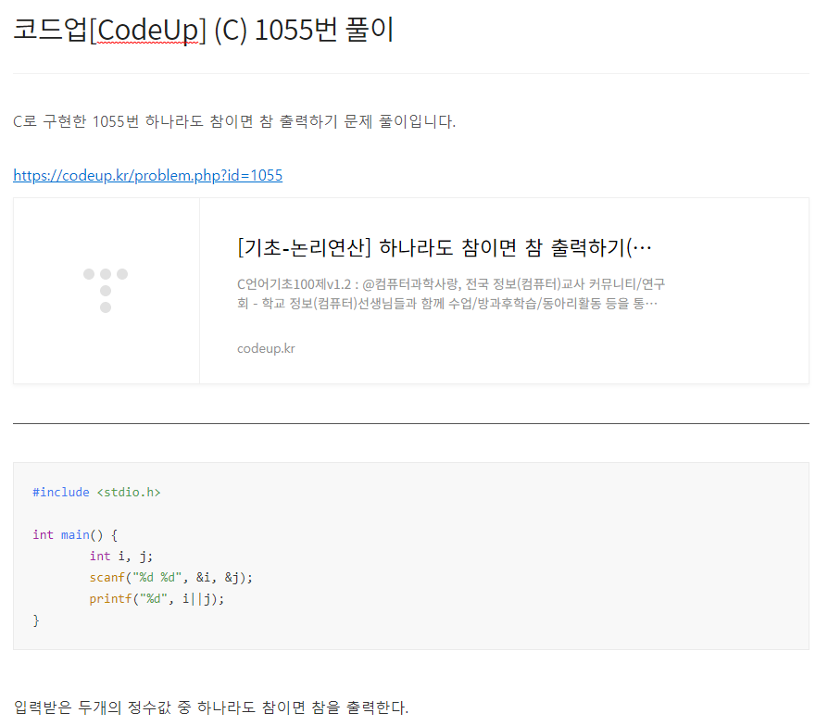Click the placeholder thumbnail in the link preview card
Image resolution: width=828 pixels, height=726 pixels.
(x=107, y=291)
